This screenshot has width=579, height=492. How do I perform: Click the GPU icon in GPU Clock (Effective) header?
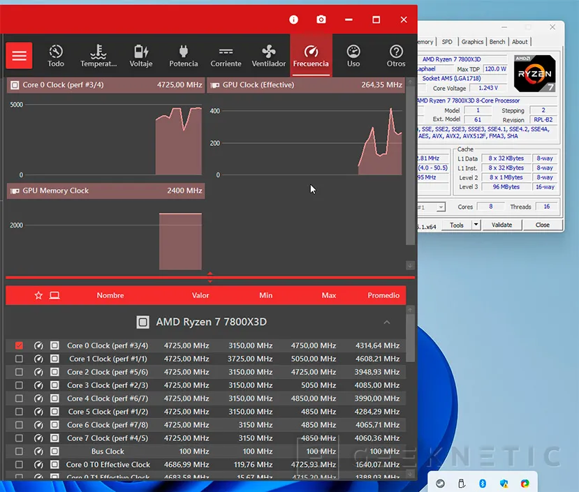(215, 85)
